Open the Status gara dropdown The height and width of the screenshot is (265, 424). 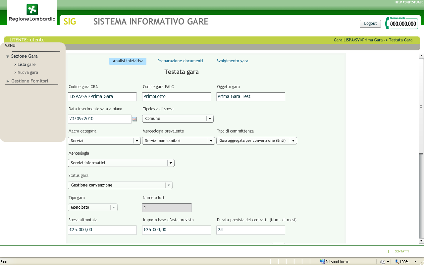120,185
